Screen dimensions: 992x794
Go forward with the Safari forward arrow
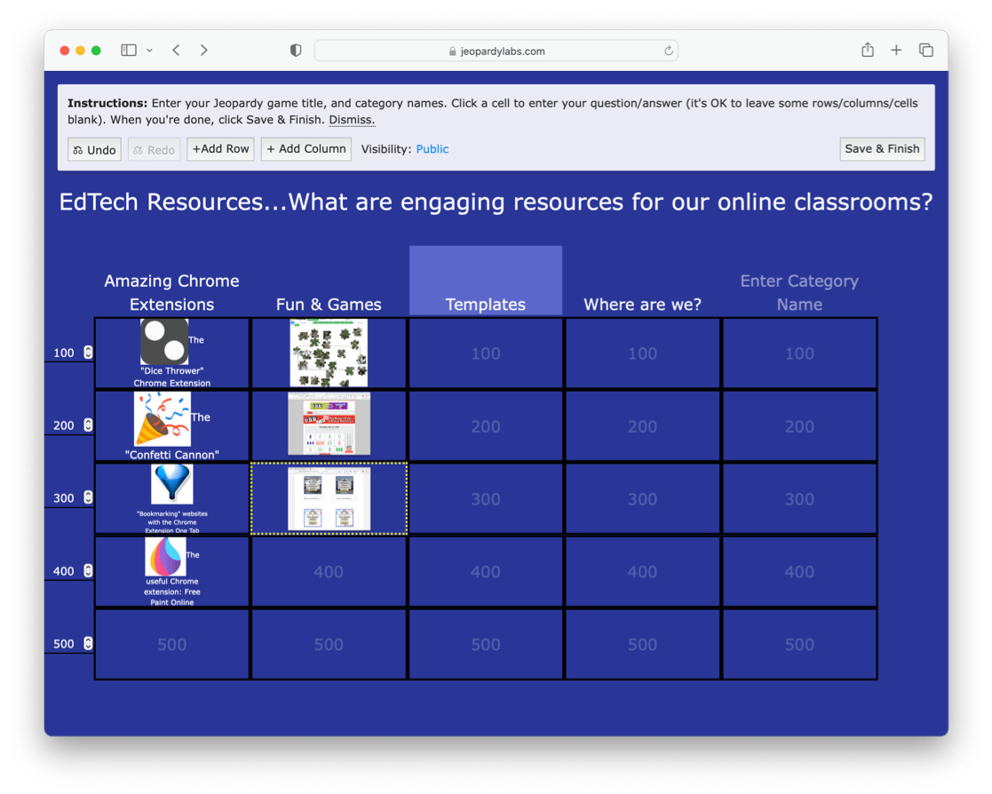click(203, 50)
